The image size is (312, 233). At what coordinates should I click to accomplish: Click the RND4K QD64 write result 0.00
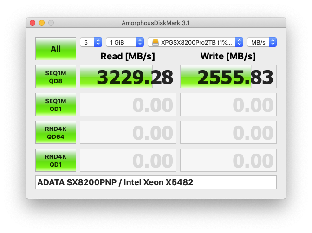(228, 132)
